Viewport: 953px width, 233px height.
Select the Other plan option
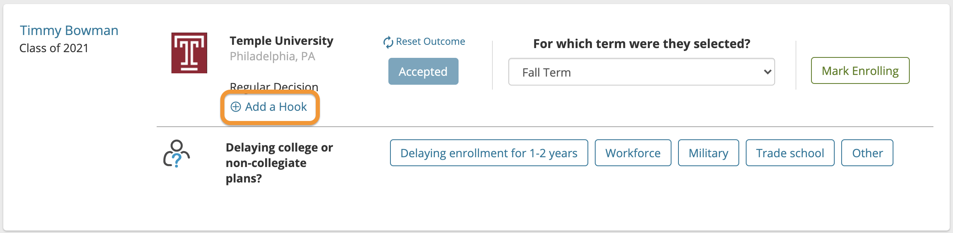pos(867,153)
